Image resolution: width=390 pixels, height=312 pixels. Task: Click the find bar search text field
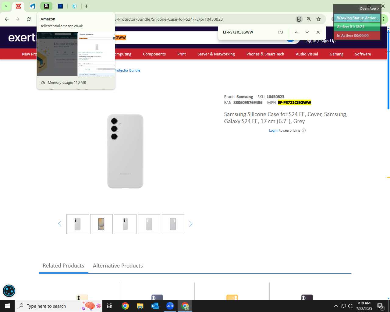(x=248, y=32)
